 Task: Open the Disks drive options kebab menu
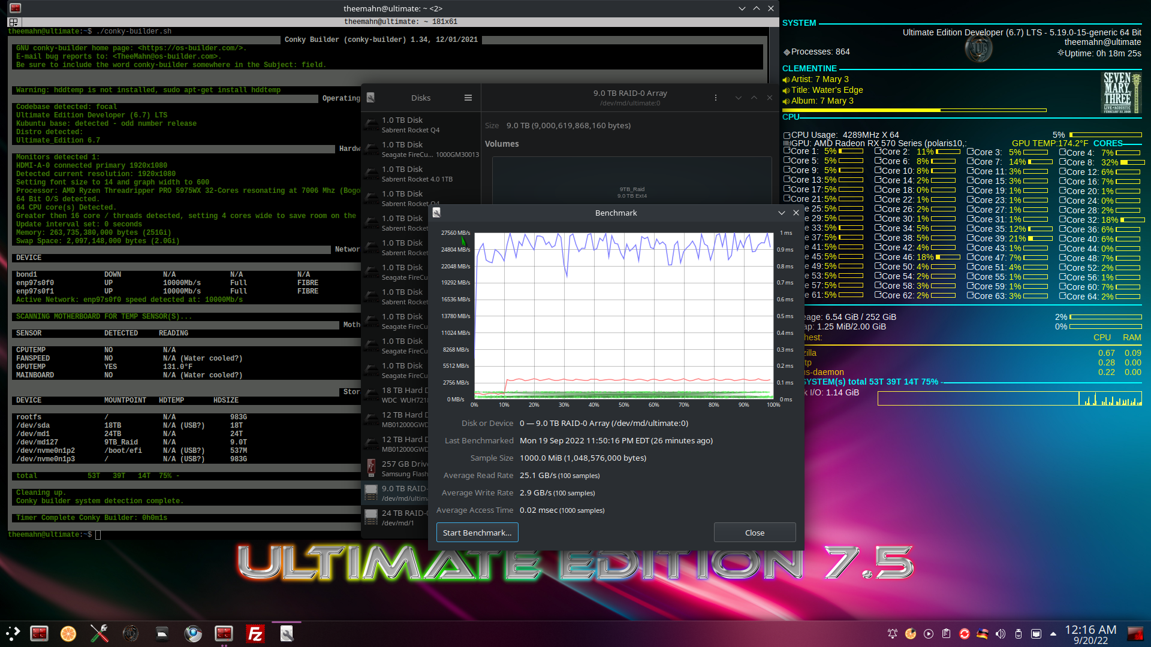click(715, 98)
